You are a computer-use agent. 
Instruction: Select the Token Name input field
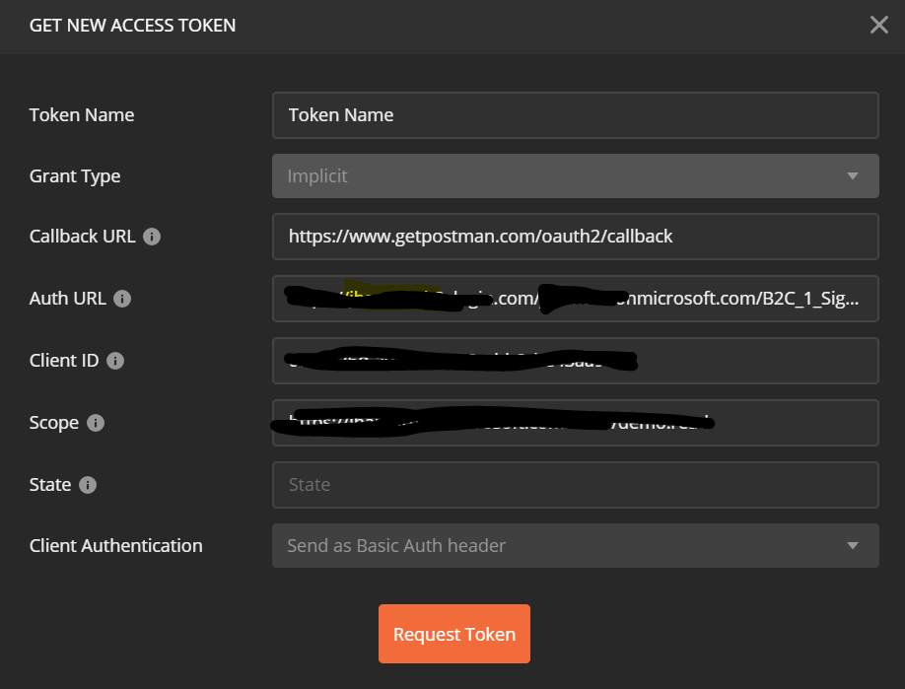[575, 115]
